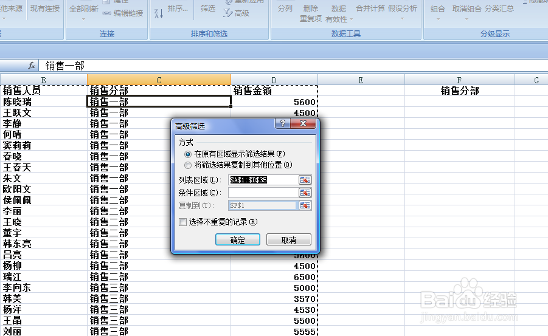Click the copy-to range selector icon
Screen dimensions: 548x336
point(305,205)
